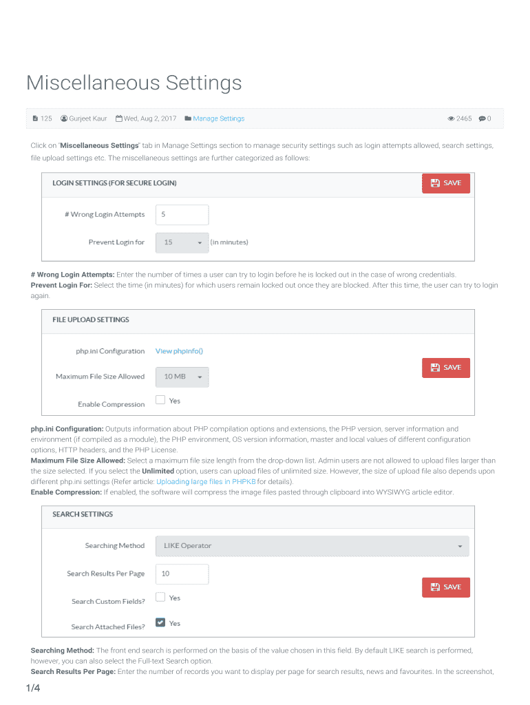Click the Wrong Login Attempts input field
The width and height of the screenshot is (530, 705).
tap(182, 215)
